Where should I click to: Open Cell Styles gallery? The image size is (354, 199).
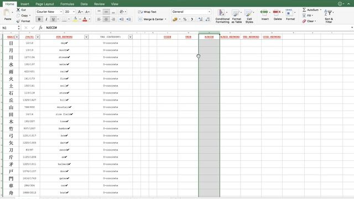[249, 16]
